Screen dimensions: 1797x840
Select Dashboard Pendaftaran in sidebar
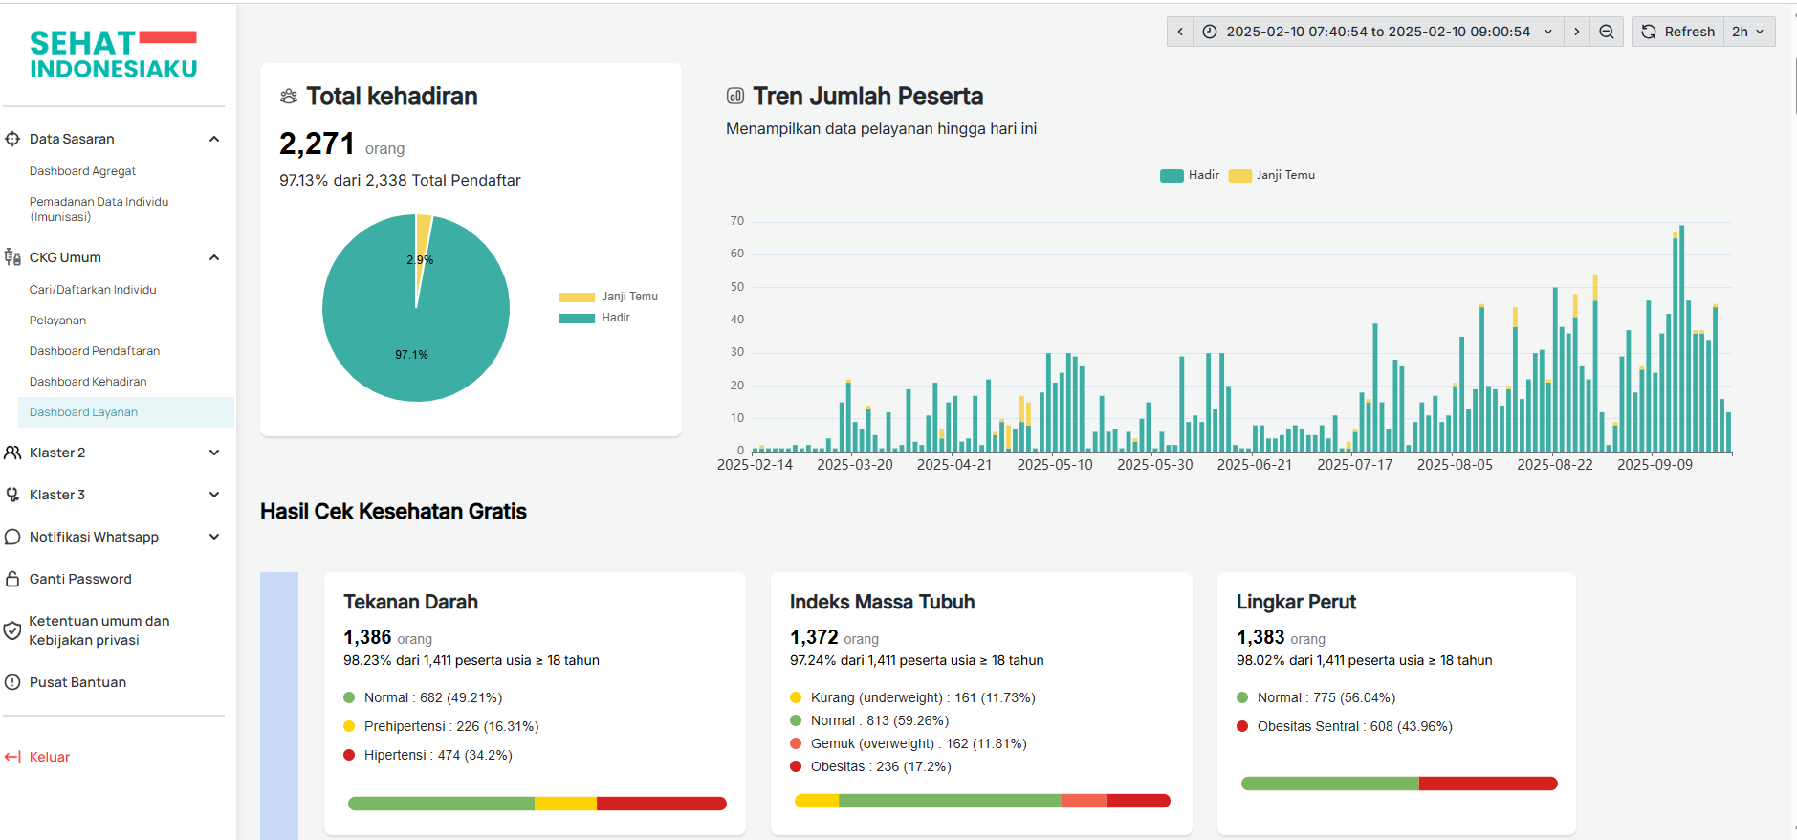(x=95, y=351)
